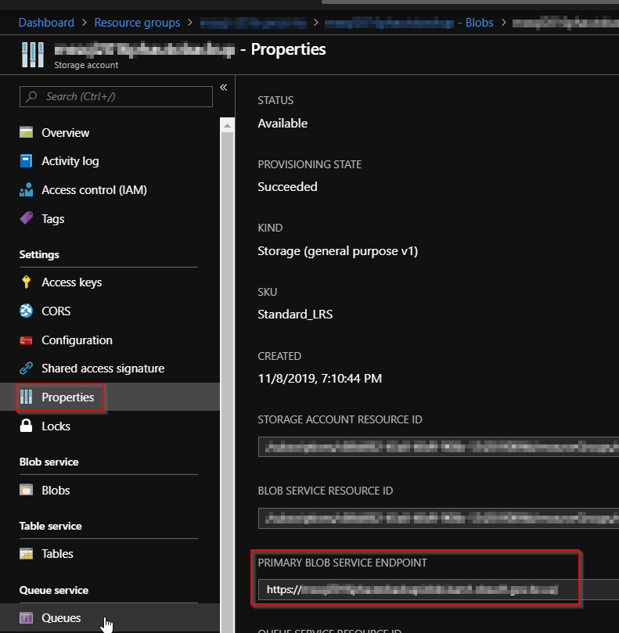Click the Search (Ctrl+/) field
The width and height of the screenshot is (619, 633).
tap(116, 96)
